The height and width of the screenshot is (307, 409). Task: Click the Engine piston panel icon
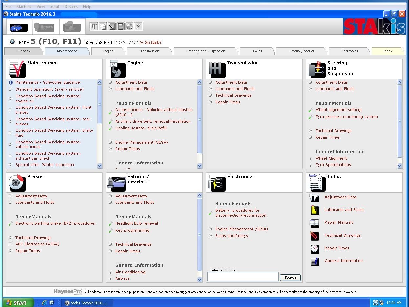(117, 69)
